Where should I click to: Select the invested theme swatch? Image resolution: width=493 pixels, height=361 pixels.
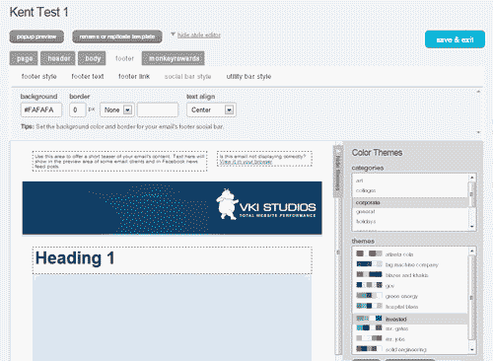(x=369, y=319)
